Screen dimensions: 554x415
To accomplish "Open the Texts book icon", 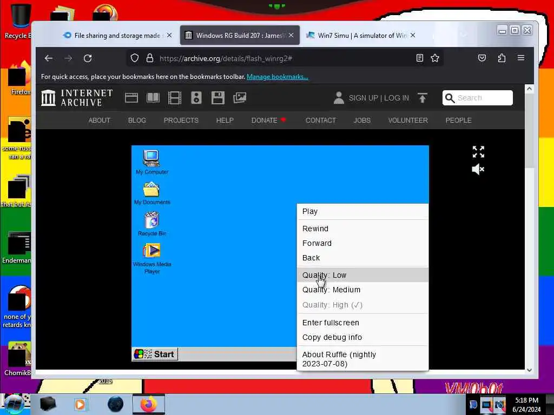I will pyautogui.click(x=153, y=98).
